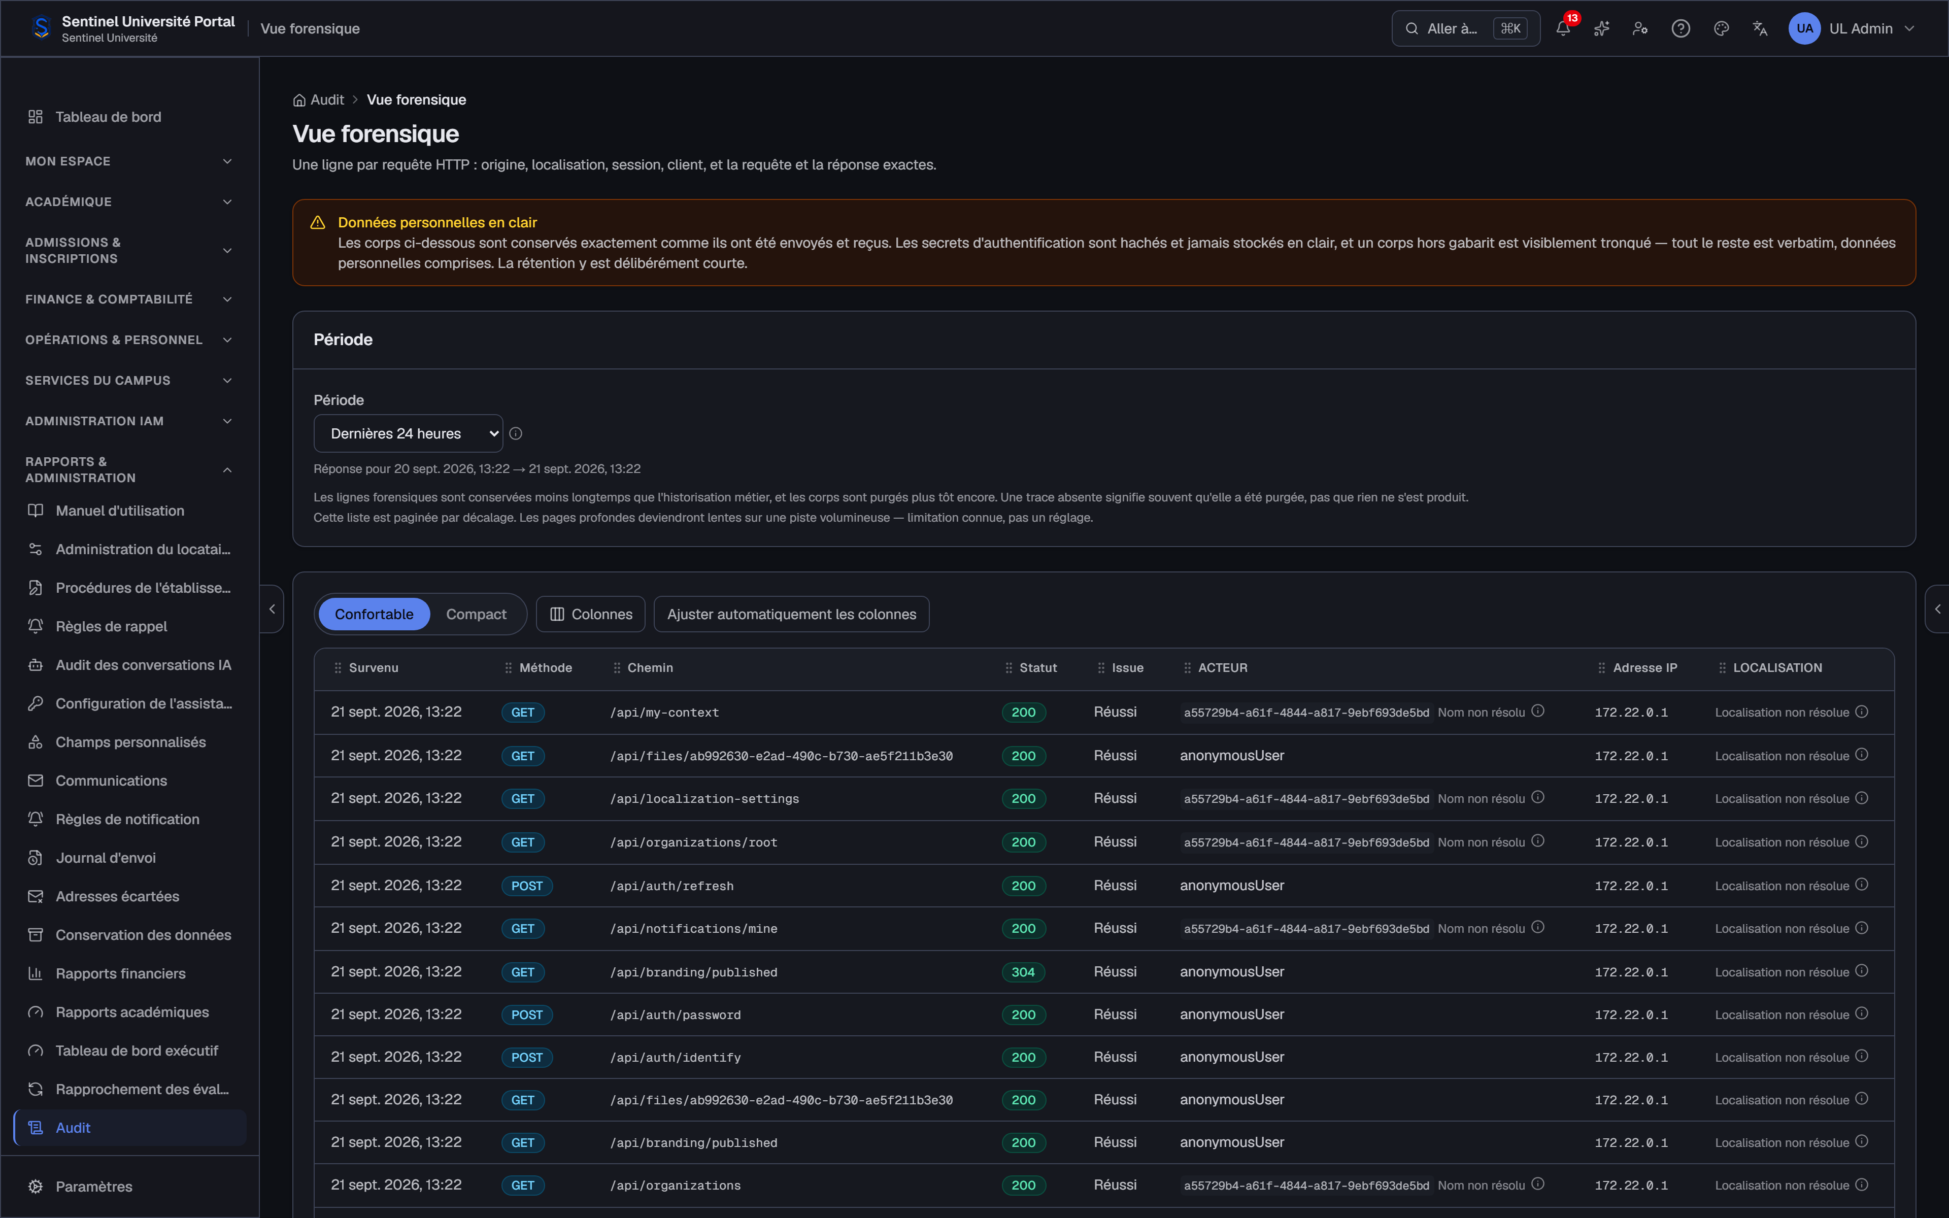Viewport: 1949px width, 1218px height.
Task: Open the notifications bell icon
Action: 1562,28
